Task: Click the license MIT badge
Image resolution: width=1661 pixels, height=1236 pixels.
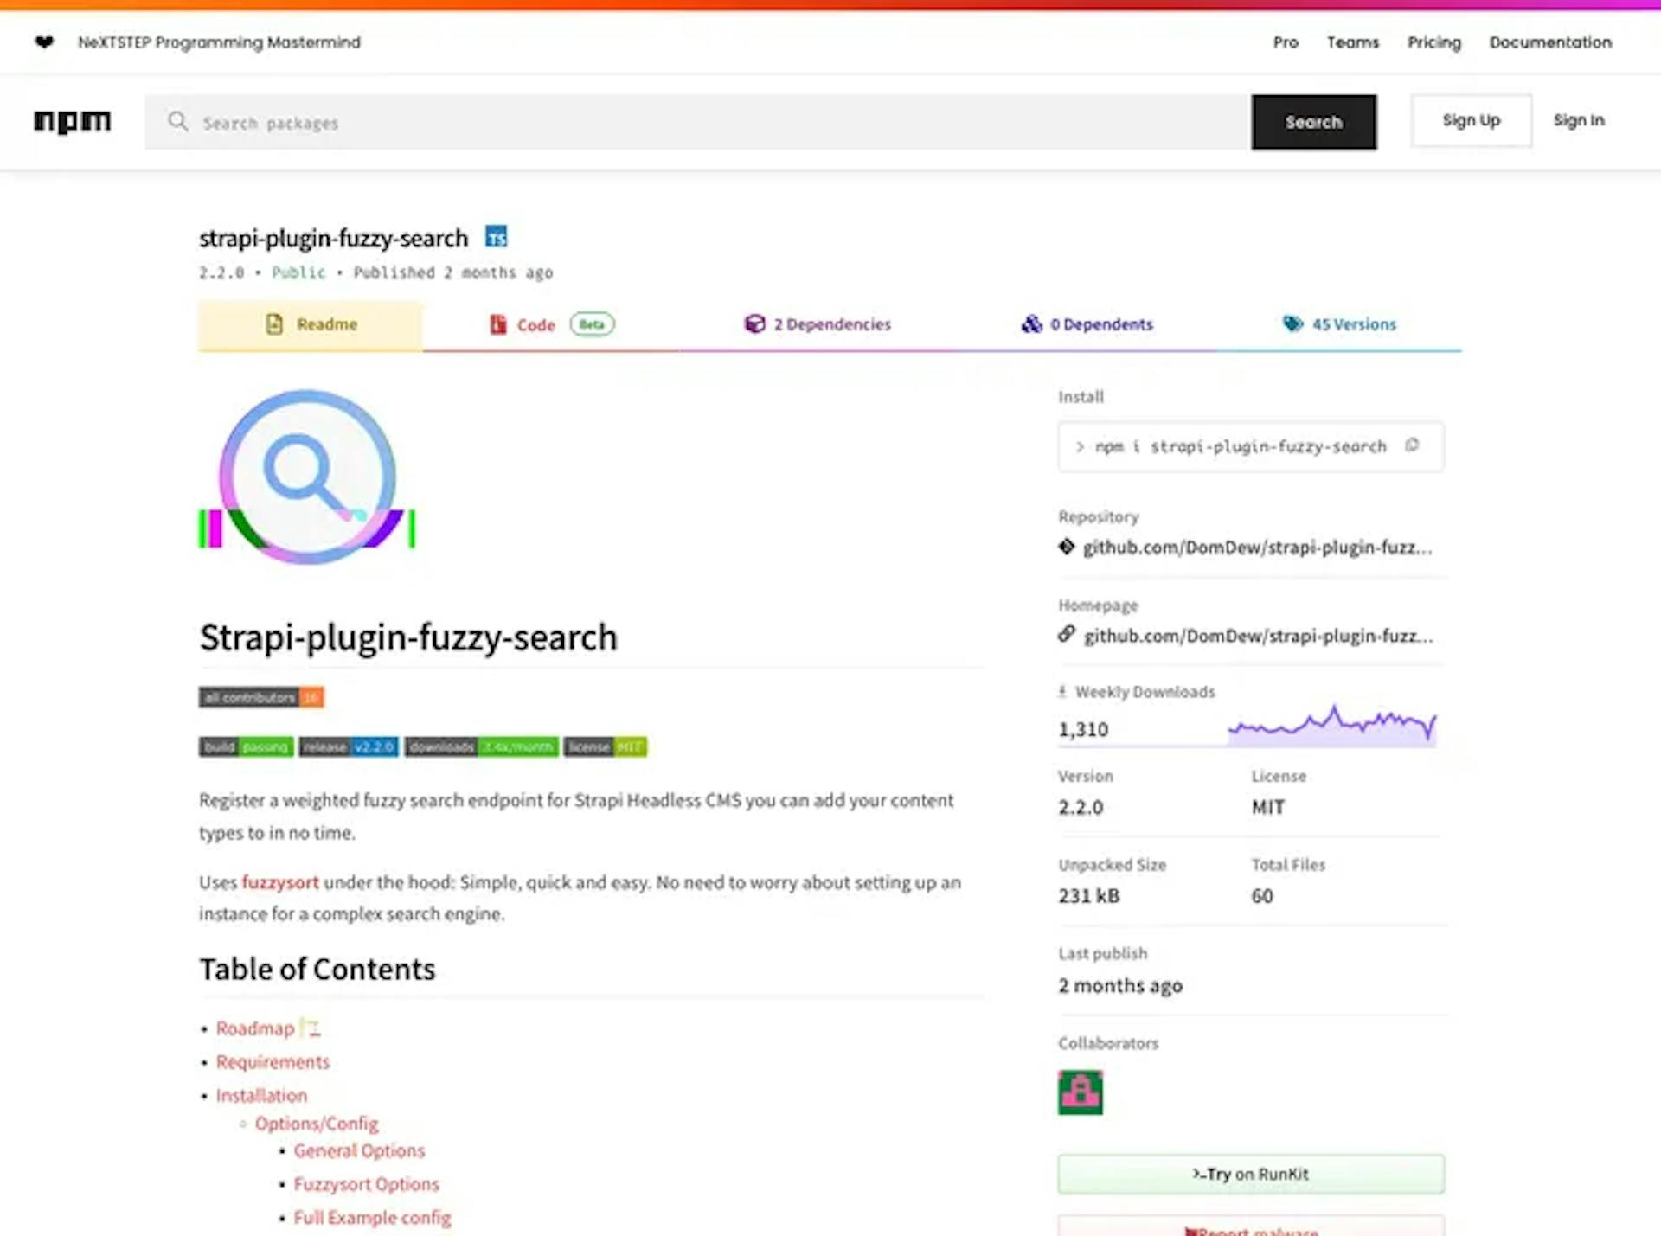Action: coord(606,746)
